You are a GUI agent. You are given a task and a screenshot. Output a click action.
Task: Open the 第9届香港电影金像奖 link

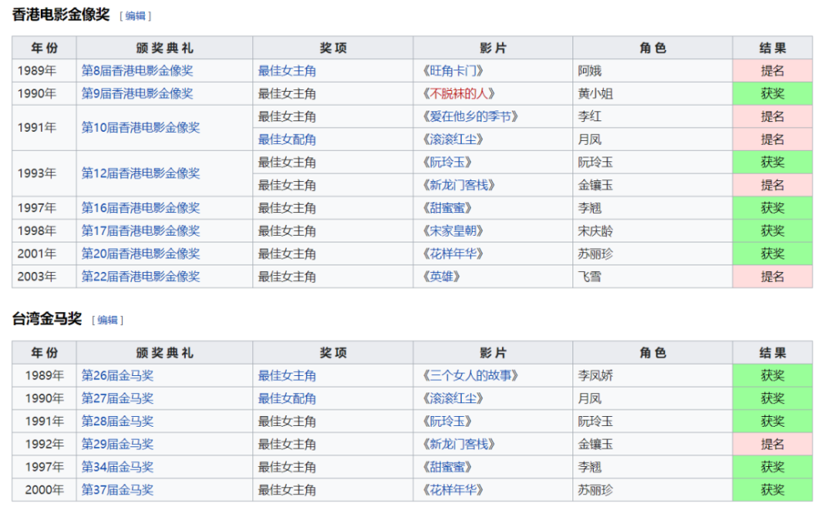(138, 93)
